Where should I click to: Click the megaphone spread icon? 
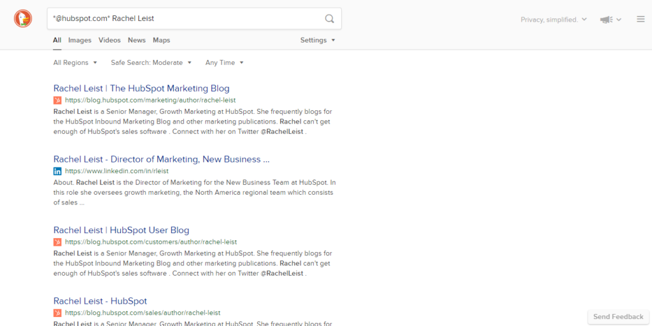(x=606, y=20)
